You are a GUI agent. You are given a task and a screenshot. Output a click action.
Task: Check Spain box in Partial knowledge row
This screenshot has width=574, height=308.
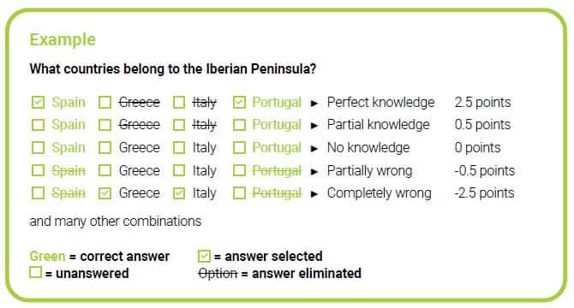coord(38,125)
